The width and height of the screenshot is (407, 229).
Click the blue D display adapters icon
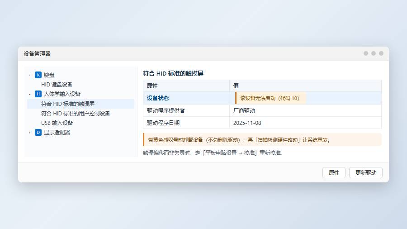38,133
